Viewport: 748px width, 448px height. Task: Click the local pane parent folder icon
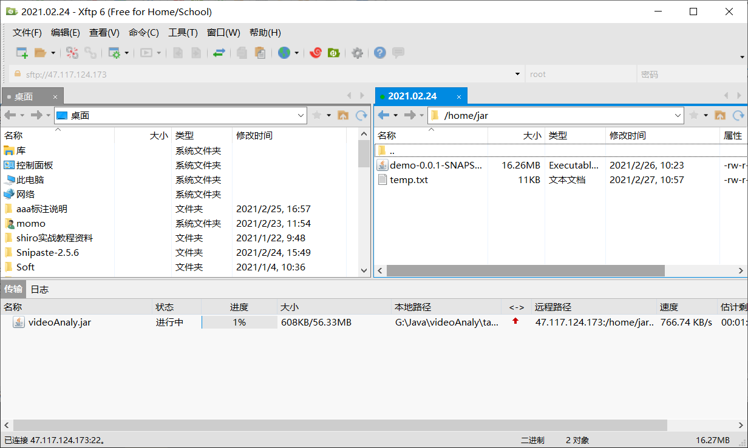[343, 115]
